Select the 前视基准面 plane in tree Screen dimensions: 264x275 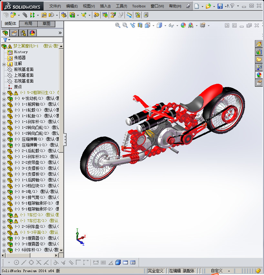click(24, 70)
